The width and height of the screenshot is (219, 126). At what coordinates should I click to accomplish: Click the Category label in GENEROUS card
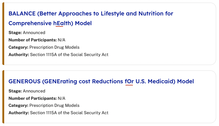tap(18, 106)
